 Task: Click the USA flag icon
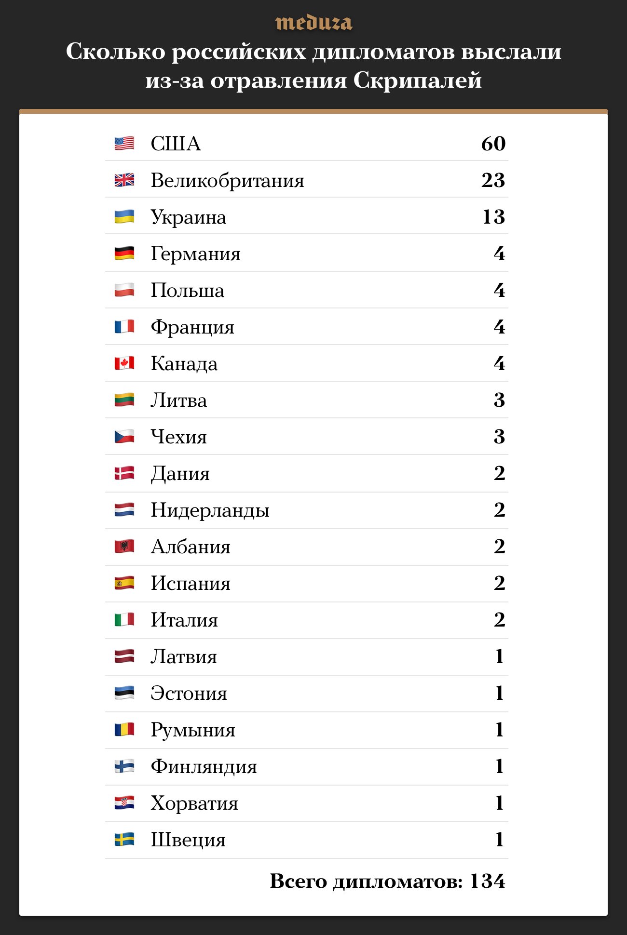(124, 143)
